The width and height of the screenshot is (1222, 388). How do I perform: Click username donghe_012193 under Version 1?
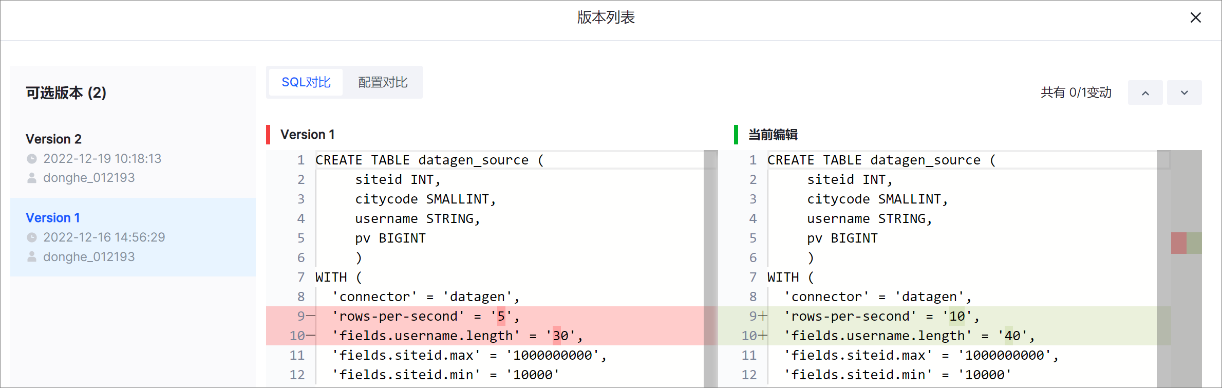[89, 256]
